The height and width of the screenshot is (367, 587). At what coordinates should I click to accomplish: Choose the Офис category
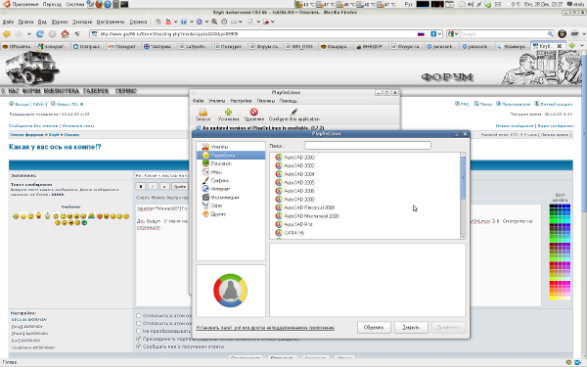[231, 206]
